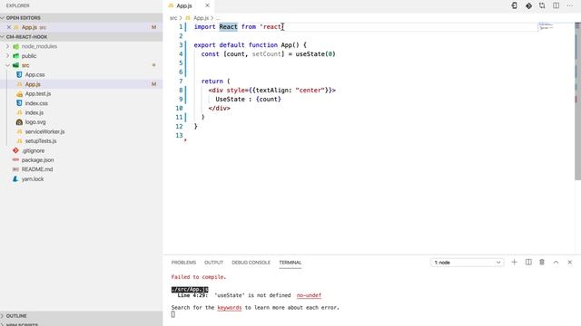The image size is (581, 326).
Task: Open serviceWorker.js file
Action: pos(44,131)
